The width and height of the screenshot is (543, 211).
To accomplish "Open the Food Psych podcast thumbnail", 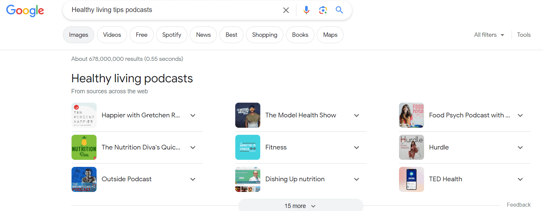I will 411,115.
